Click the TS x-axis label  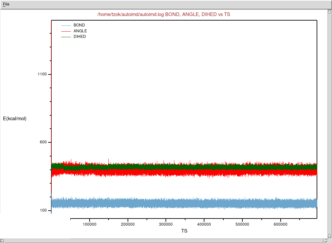[184, 231]
